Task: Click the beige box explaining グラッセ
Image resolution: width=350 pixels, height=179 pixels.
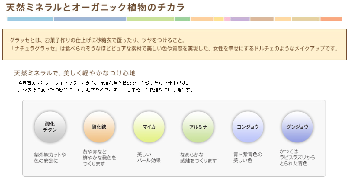Action: [175, 44]
